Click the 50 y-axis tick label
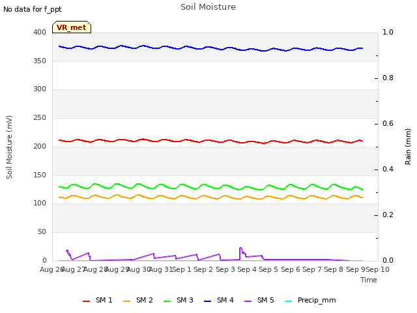The height and width of the screenshot is (313, 417). point(42,232)
